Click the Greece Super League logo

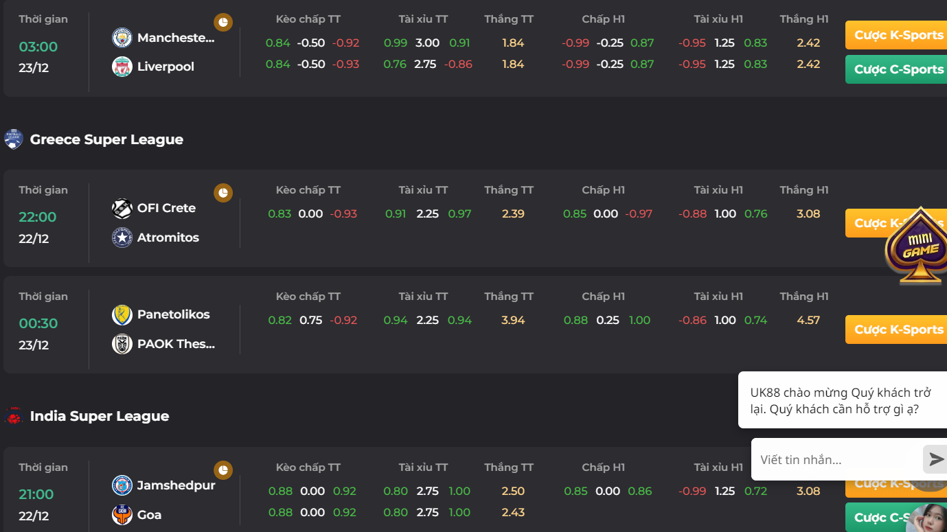point(14,139)
